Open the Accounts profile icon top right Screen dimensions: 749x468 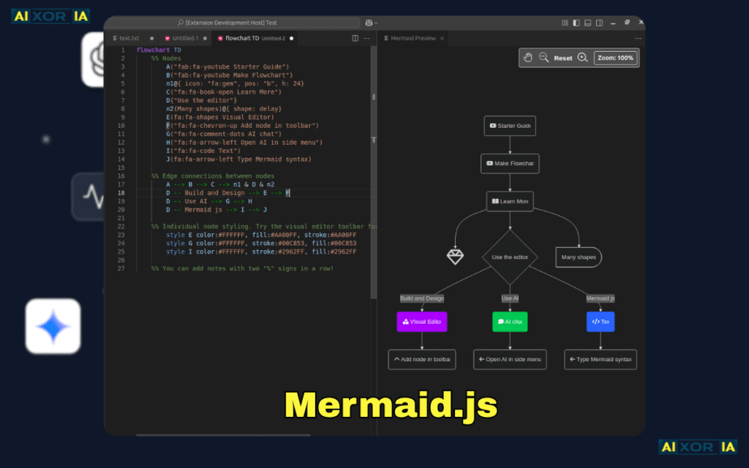click(369, 23)
